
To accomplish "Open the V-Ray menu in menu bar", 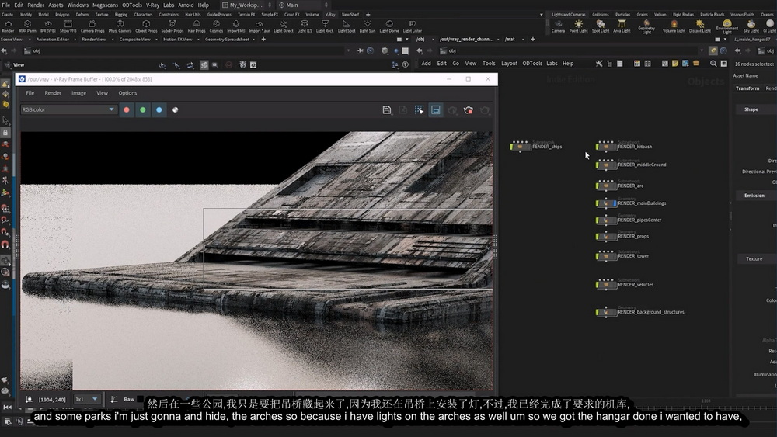I will tap(152, 5).
